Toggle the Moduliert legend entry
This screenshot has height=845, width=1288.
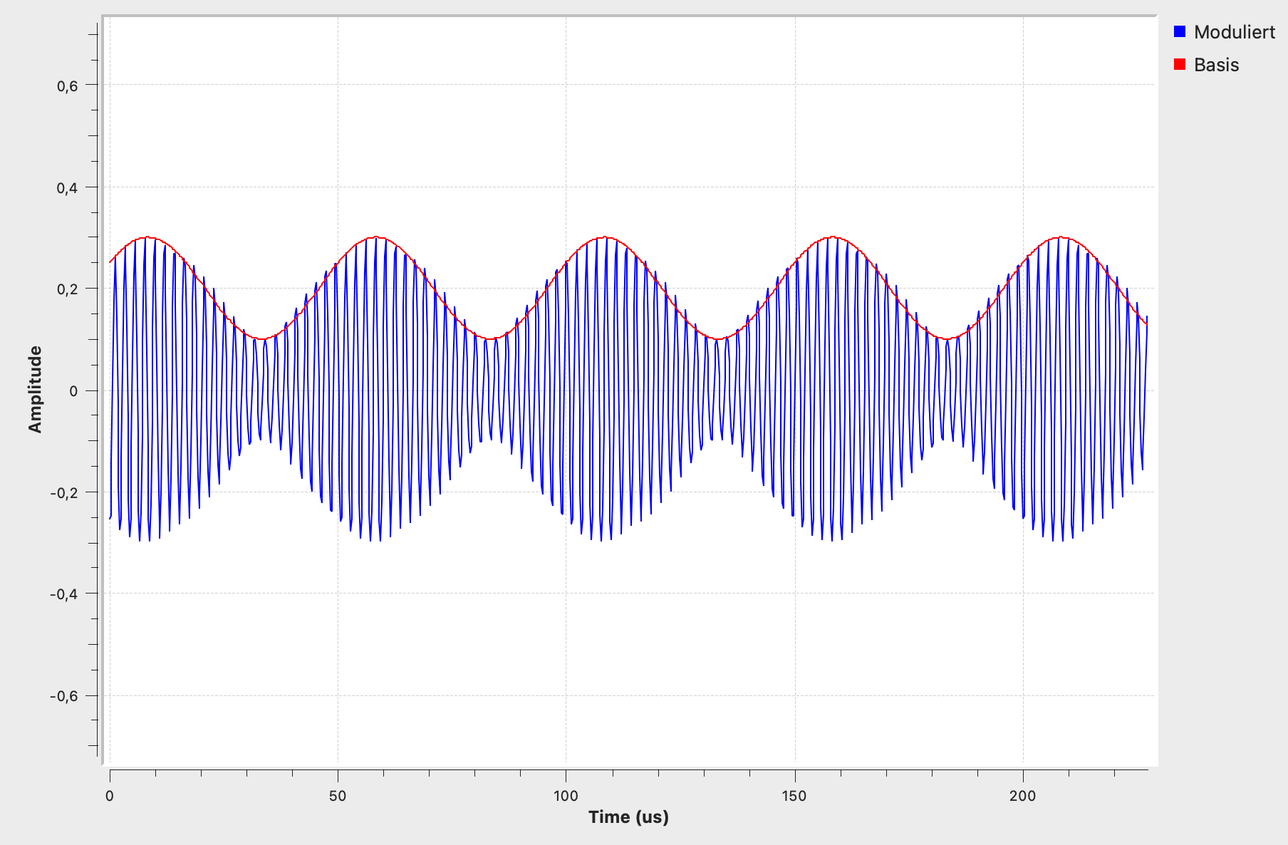[1225, 32]
